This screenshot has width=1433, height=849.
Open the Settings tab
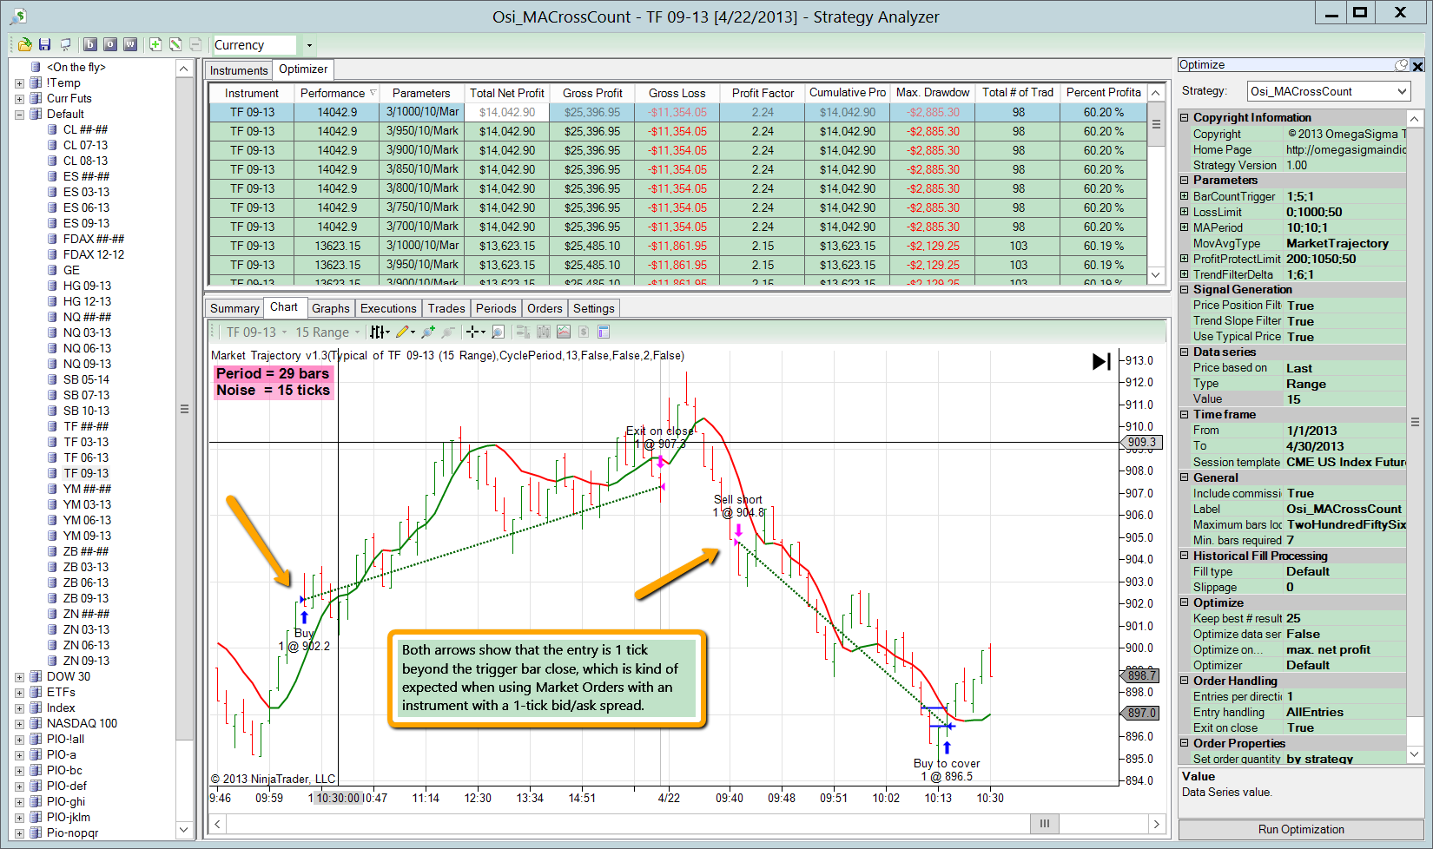pyautogui.click(x=594, y=308)
